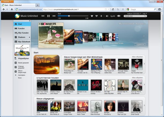This screenshot has width=164, height=117.
Task: Click the unplayed part of the song progress bar
Action: [79, 16]
